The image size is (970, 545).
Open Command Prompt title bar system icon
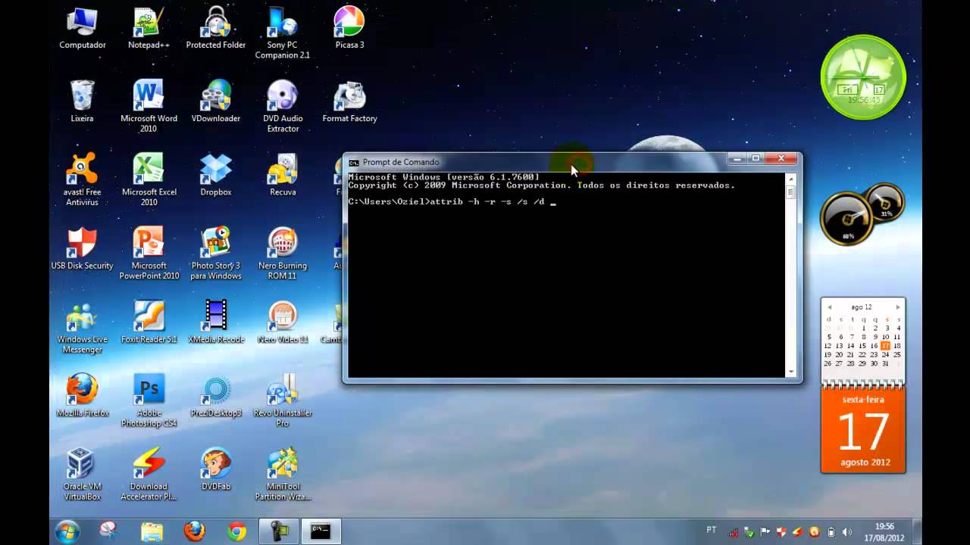354,162
